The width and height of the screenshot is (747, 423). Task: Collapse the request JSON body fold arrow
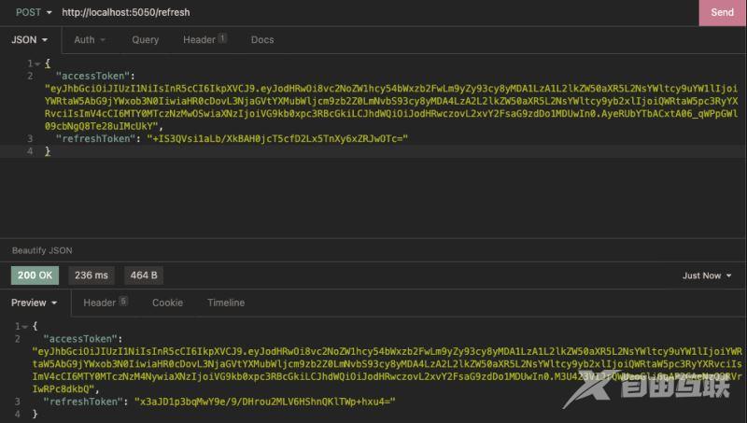[x=36, y=63]
